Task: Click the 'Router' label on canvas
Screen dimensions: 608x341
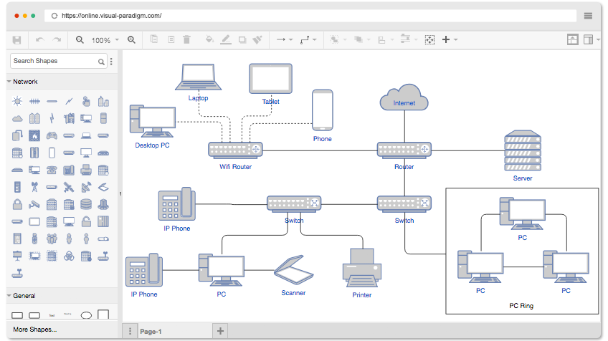Action: pyautogui.click(x=404, y=167)
